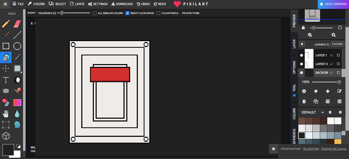The height and width of the screenshot is (159, 349).
Task: Enable All Similar Colors checkbox
Action: tap(95, 13)
